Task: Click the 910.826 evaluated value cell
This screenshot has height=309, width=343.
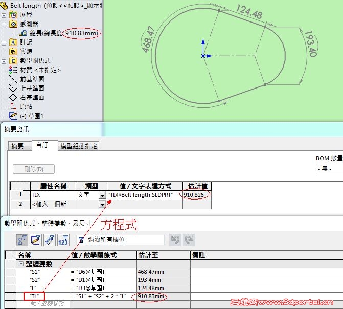Action: 197,195
